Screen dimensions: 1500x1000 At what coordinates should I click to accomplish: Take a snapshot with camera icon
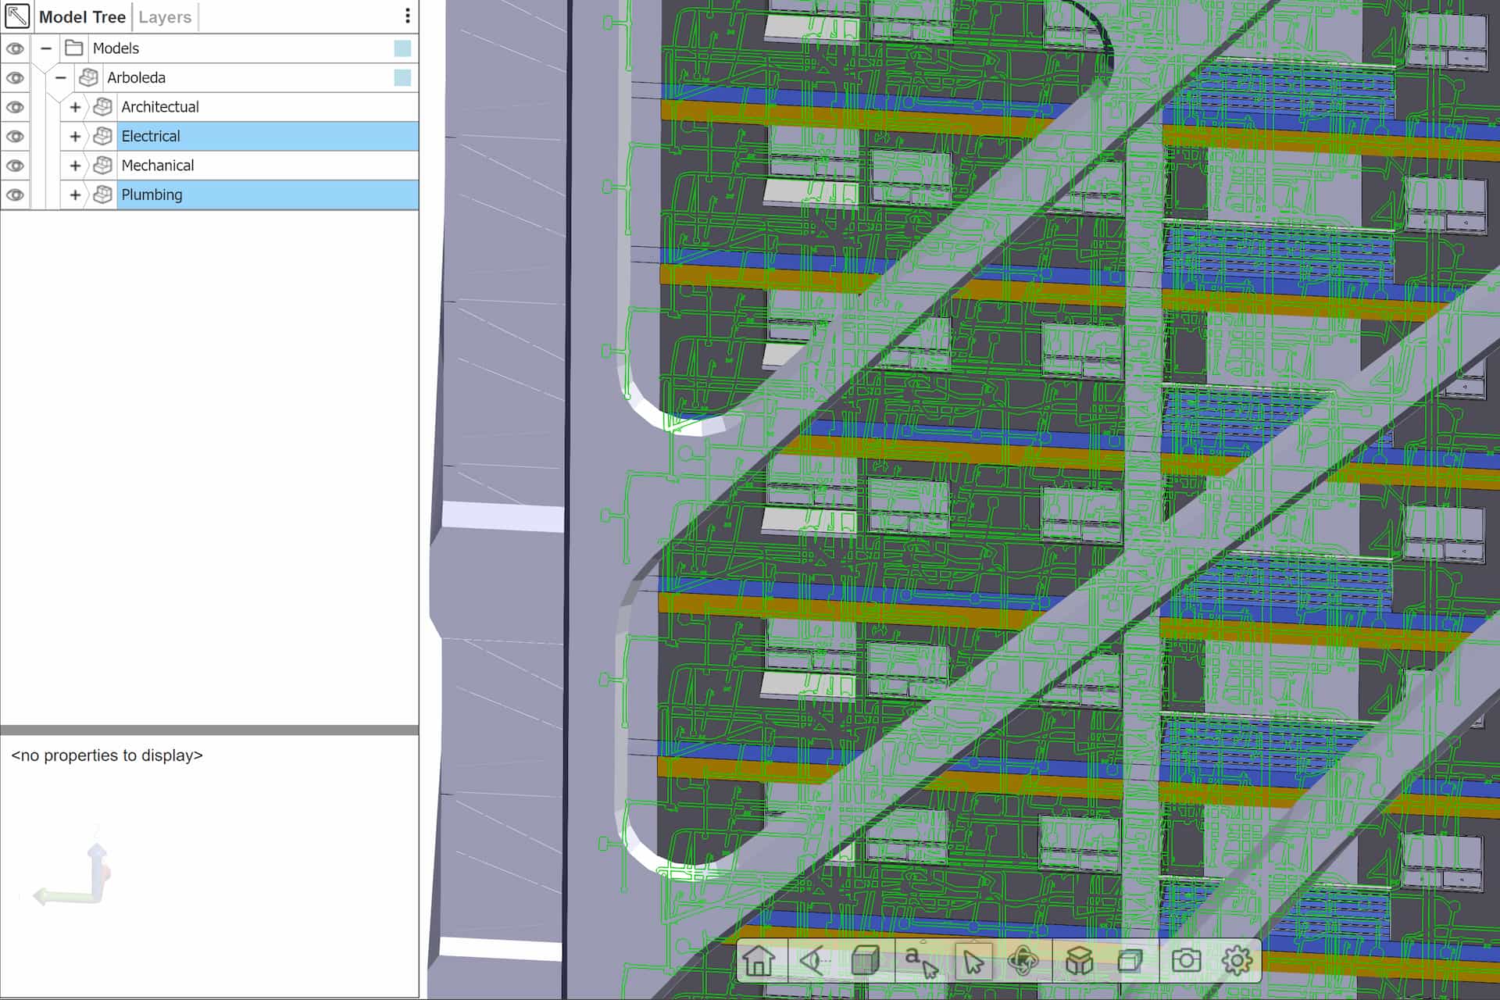coord(1185,960)
